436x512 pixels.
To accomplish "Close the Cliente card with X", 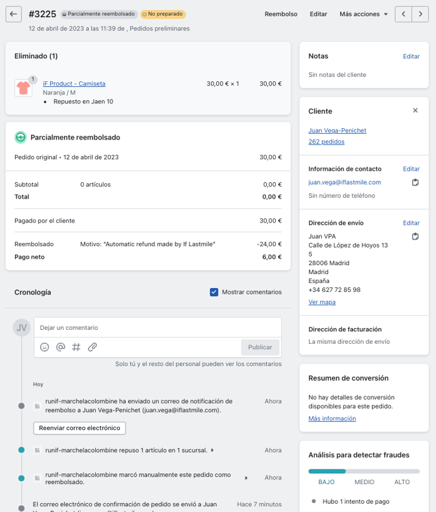I will point(415,110).
